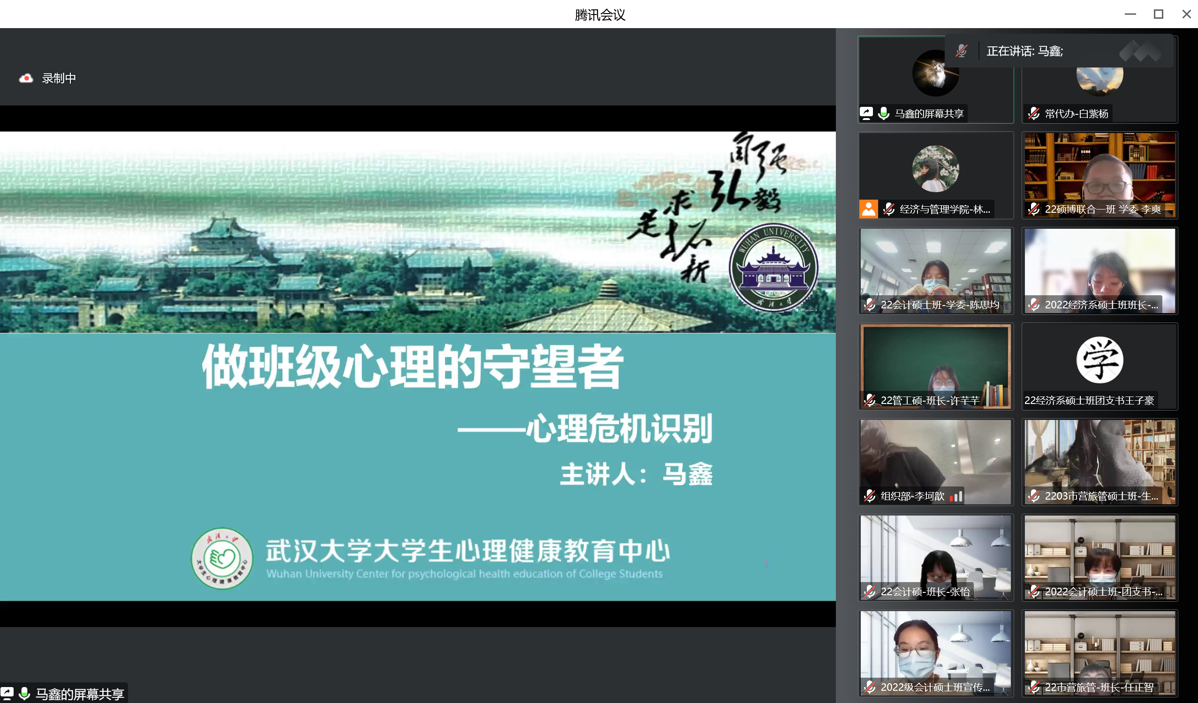Click green microphone icon on 马鑫's tile
The height and width of the screenshot is (703, 1198).
pyautogui.click(x=884, y=113)
